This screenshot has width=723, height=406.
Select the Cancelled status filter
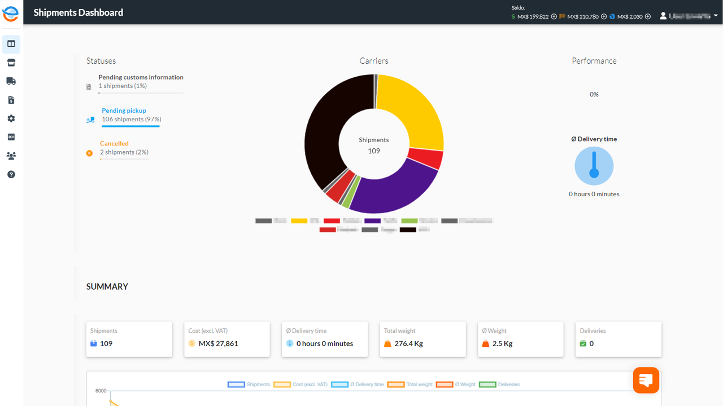(115, 143)
